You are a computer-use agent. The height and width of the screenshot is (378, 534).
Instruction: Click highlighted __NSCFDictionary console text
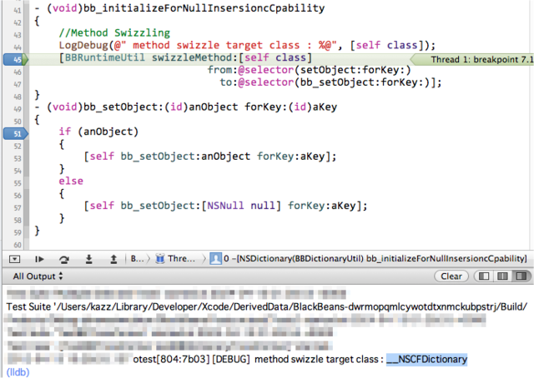tap(426, 360)
